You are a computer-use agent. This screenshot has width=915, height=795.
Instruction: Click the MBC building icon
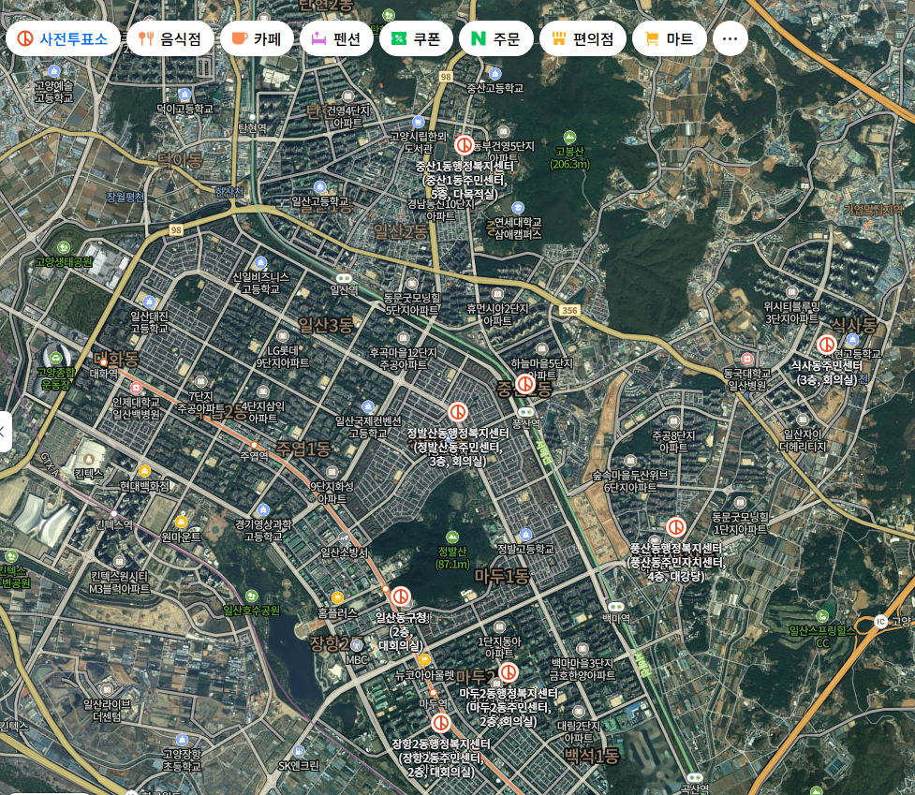357,645
